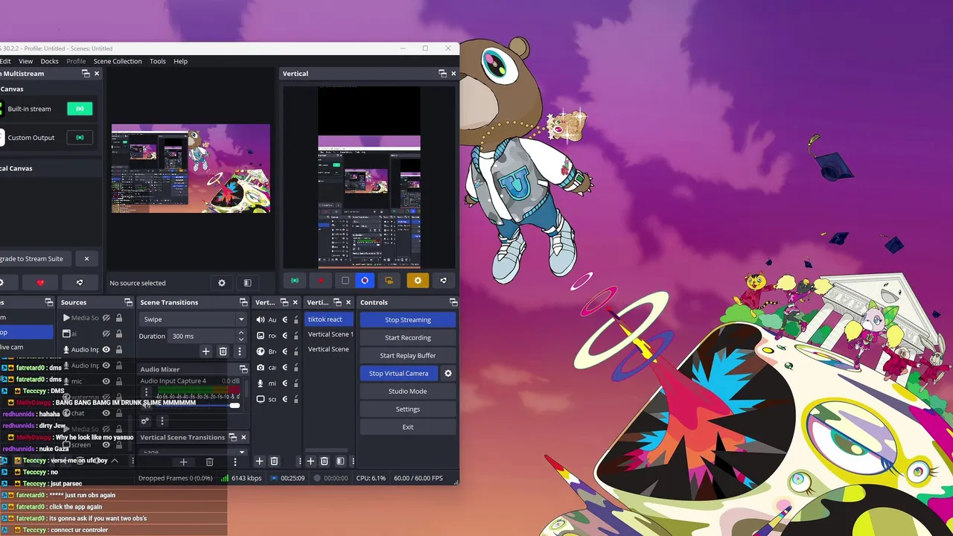
Task: Open Audio Mixer three-dot menu beside gear
Action: (162, 421)
